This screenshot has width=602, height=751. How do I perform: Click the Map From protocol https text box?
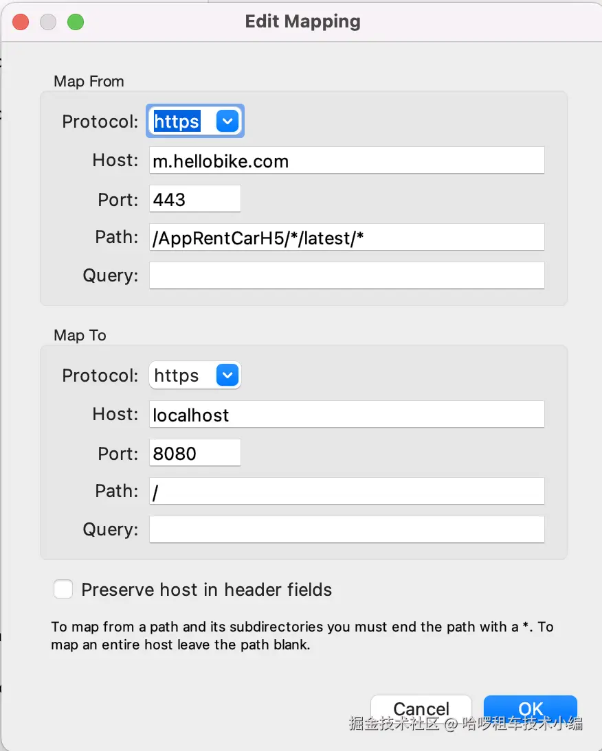(x=179, y=122)
